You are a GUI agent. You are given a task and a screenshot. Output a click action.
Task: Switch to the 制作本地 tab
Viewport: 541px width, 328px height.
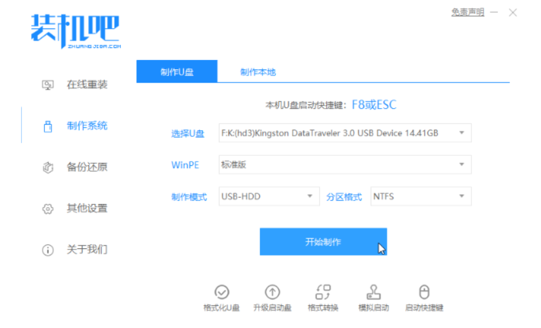point(258,72)
